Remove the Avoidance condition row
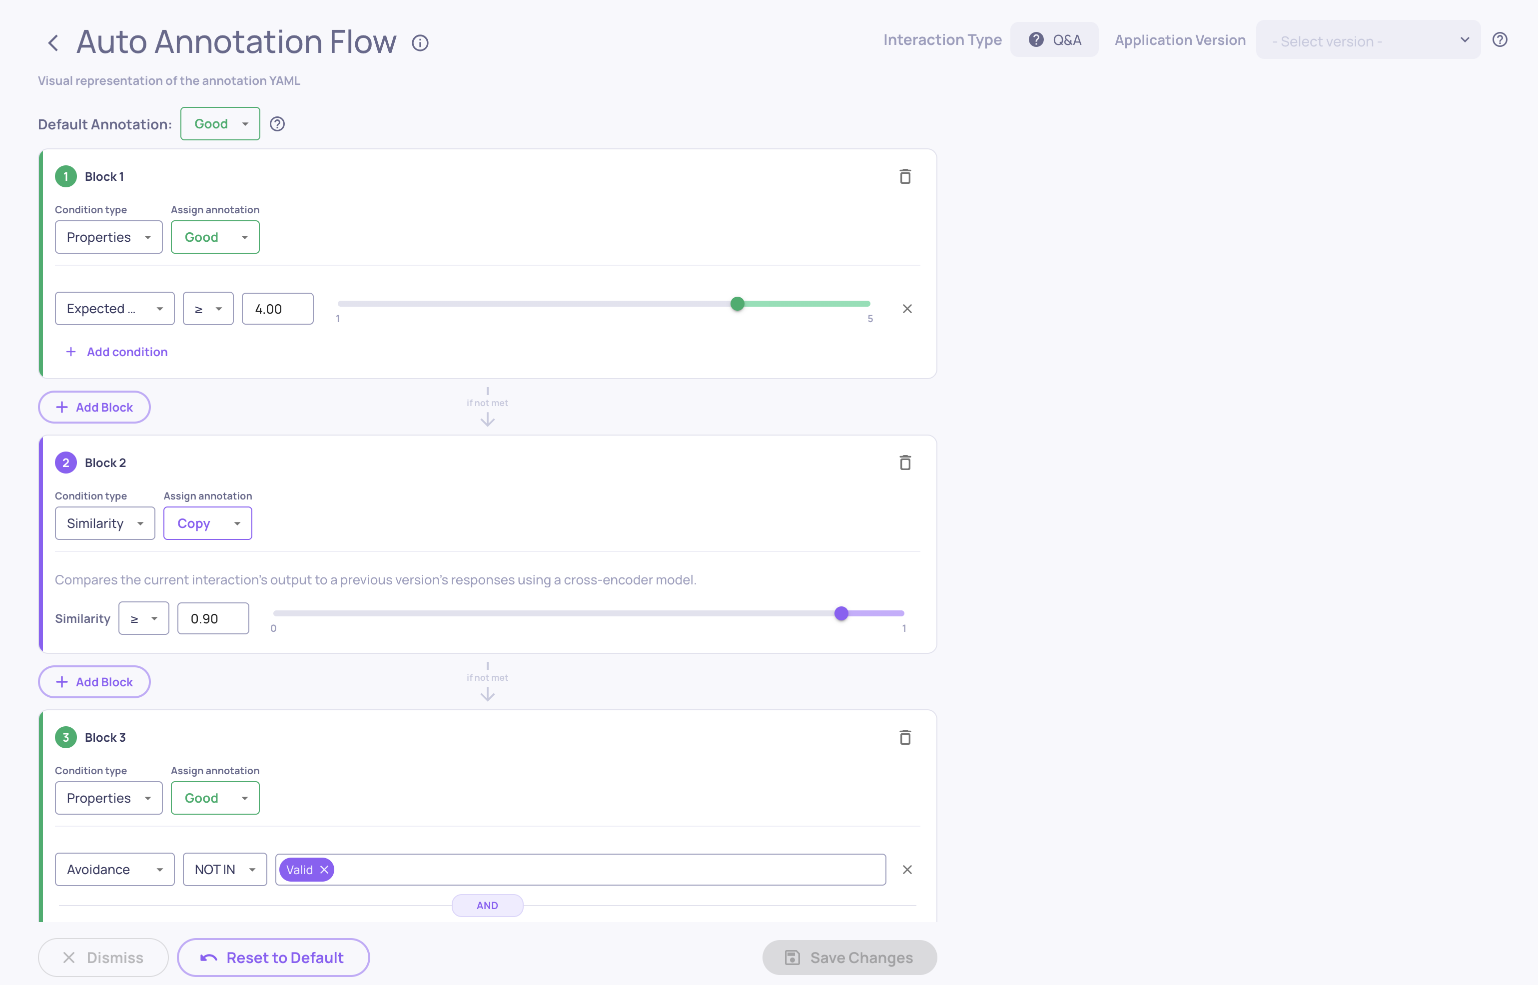Image resolution: width=1538 pixels, height=985 pixels. point(906,870)
